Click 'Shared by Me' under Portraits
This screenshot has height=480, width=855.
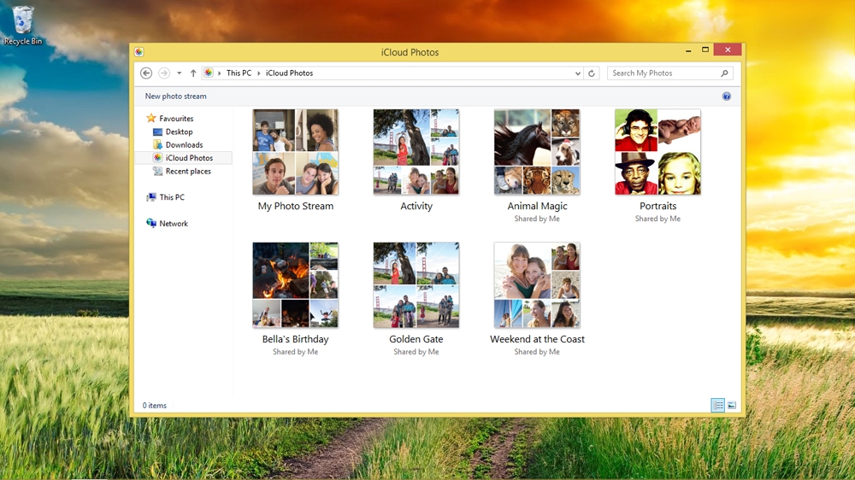tap(657, 219)
